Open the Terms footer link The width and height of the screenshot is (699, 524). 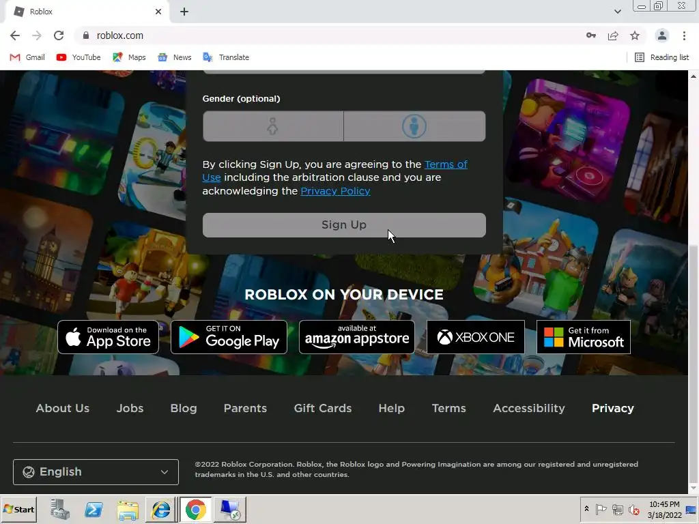click(449, 408)
